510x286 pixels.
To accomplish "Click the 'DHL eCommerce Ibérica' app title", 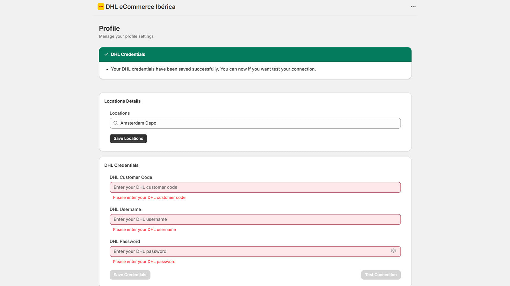I will 141,7.
